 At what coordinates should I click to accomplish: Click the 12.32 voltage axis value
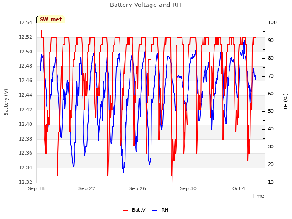[x=26, y=182]
